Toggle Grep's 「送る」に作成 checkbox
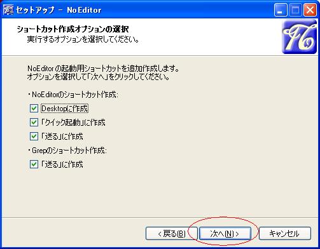320x249 pixels. click(x=34, y=165)
